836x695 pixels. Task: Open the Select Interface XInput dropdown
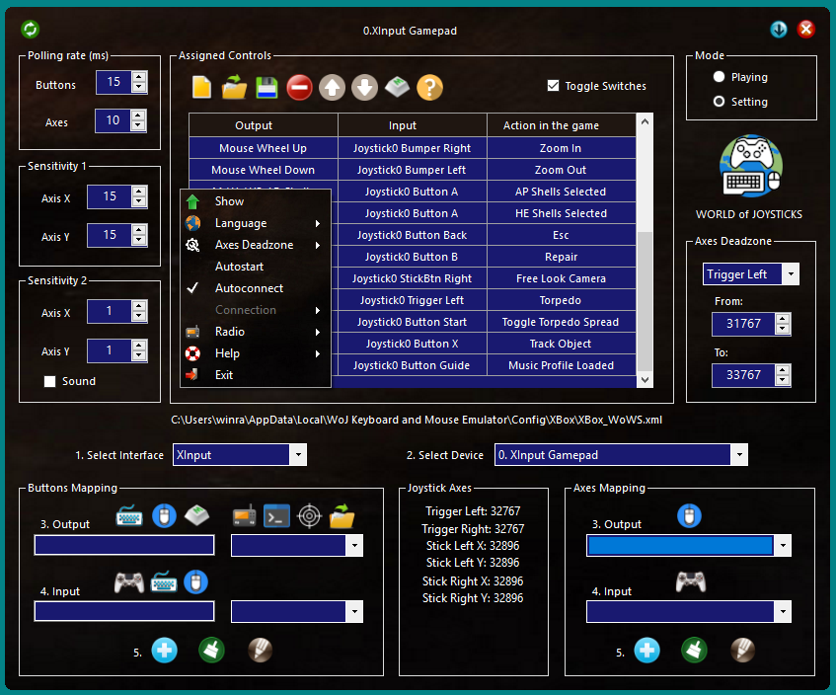coord(297,455)
